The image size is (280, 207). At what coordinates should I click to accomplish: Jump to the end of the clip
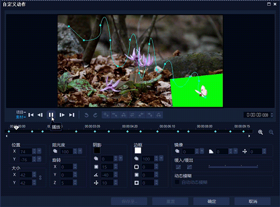(x=72, y=115)
